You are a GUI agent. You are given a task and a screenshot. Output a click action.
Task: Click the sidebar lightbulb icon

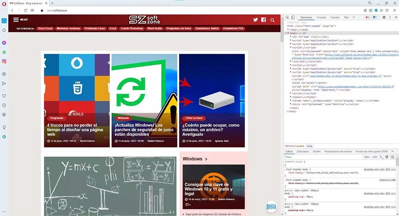pyautogui.click(x=4, y=127)
